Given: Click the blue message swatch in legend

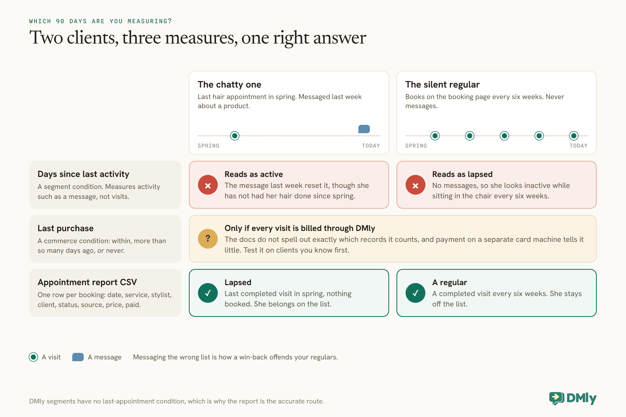Looking at the screenshot, I should click(78, 357).
